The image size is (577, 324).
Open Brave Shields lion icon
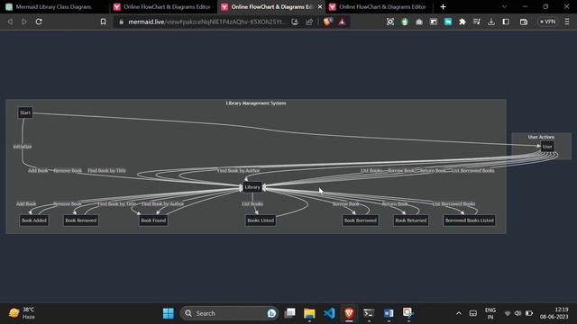pyautogui.click(x=327, y=22)
